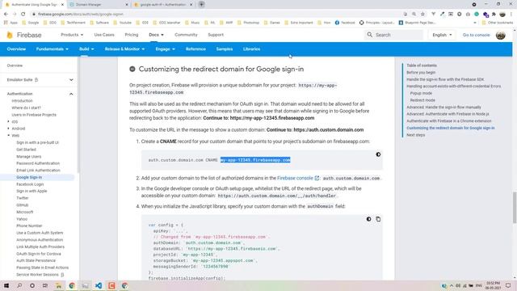This screenshot has height=291, width=517.
Task: Expand the Android tree item
Action: (x=9, y=129)
